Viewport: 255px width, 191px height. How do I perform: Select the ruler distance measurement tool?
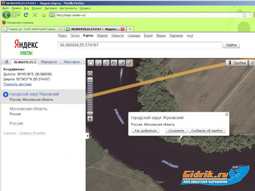pyautogui.click(x=106, y=63)
